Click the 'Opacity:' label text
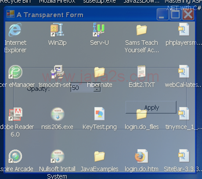Image resolution: width=202 pixels, height=179 pixels. click(x=38, y=89)
